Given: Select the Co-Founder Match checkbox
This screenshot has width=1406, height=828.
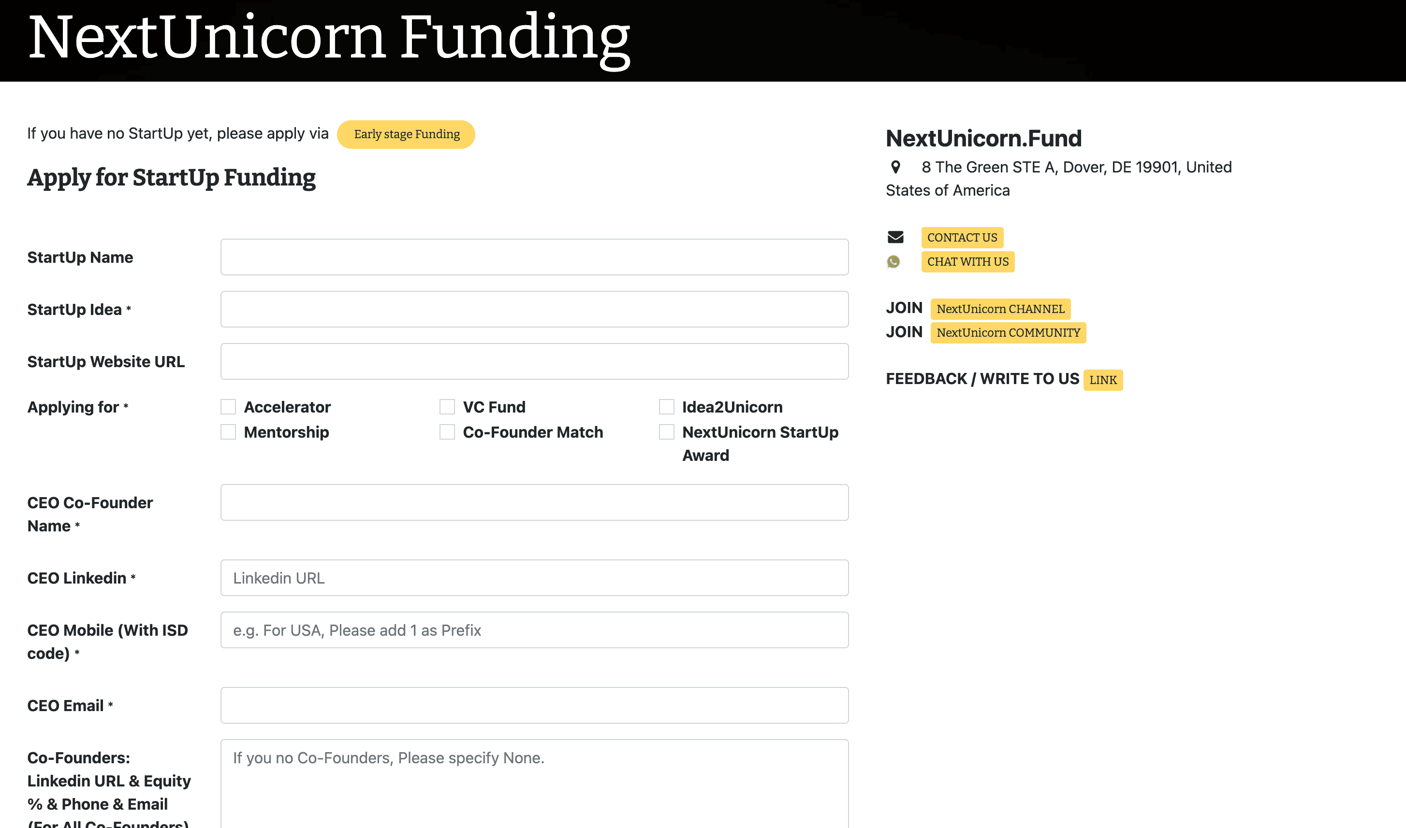Looking at the screenshot, I should [x=447, y=432].
